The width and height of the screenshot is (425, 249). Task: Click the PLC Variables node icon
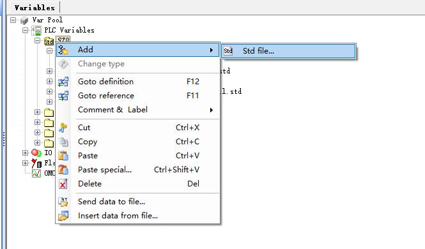click(36, 30)
